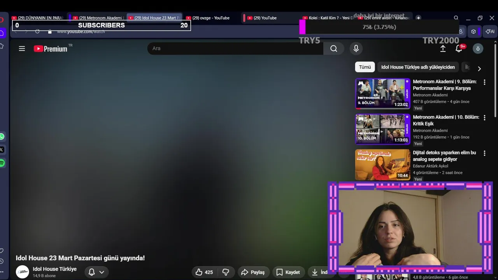
Task: Like the video with thumbs up
Action: [205, 272]
